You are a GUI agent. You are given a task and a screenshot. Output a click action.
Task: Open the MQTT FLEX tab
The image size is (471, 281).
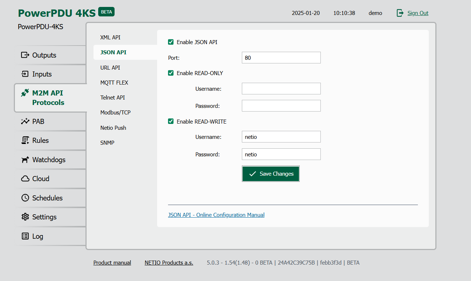114,82
